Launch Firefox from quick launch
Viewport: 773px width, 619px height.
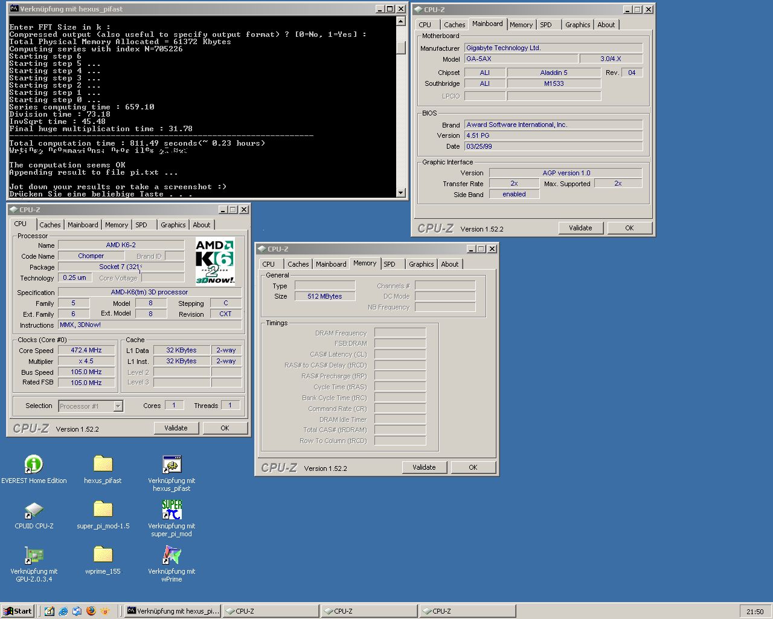[91, 611]
